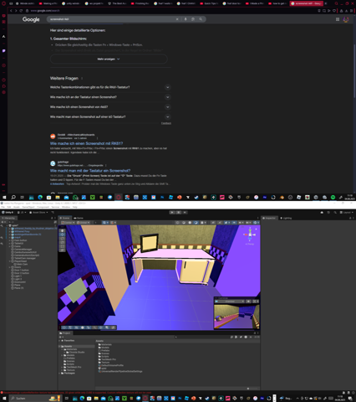
Task: Select the Scripts folder in Assets list
Action: click(104, 356)
